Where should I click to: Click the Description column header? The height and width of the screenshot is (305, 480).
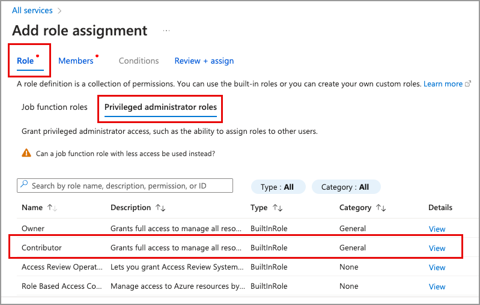pos(131,207)
